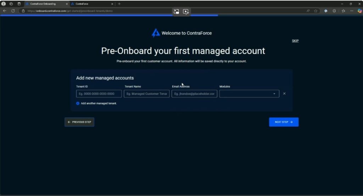Focus the Tenant ID input field
Viewport: 363px width, 196px height.
99,94
